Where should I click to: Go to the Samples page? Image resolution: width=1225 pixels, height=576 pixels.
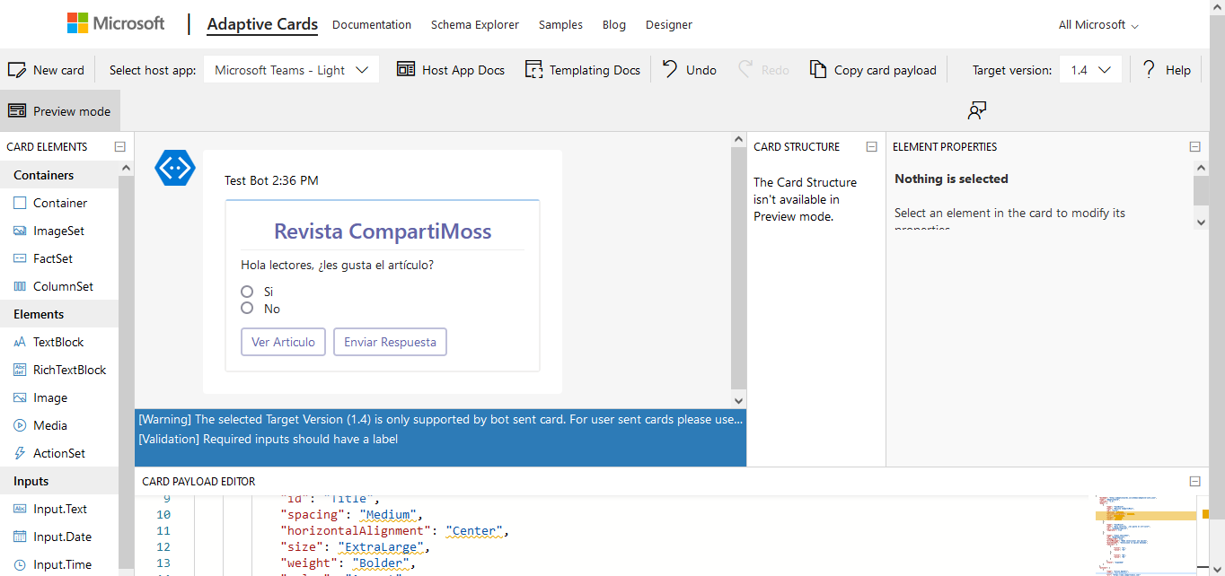click(560, 24)
